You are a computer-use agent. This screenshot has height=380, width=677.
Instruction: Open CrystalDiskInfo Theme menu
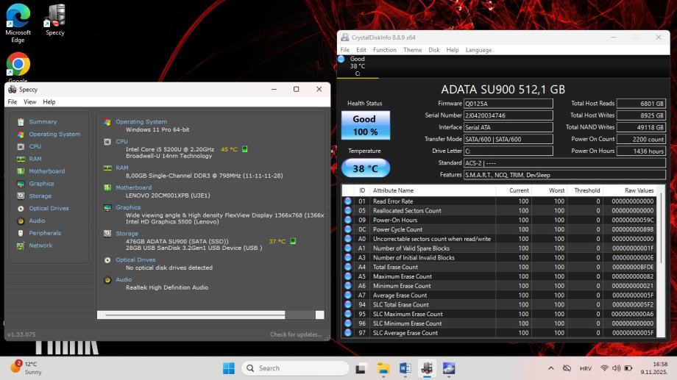[x=413, y=50]
